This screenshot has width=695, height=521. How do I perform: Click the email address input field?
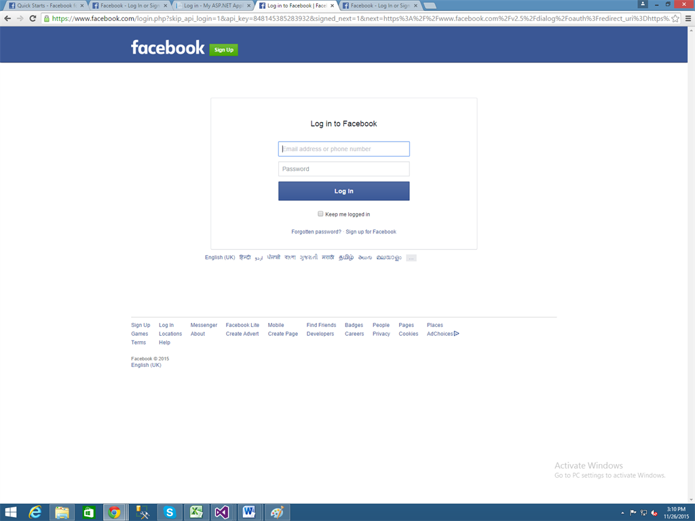tap(343, 149)
